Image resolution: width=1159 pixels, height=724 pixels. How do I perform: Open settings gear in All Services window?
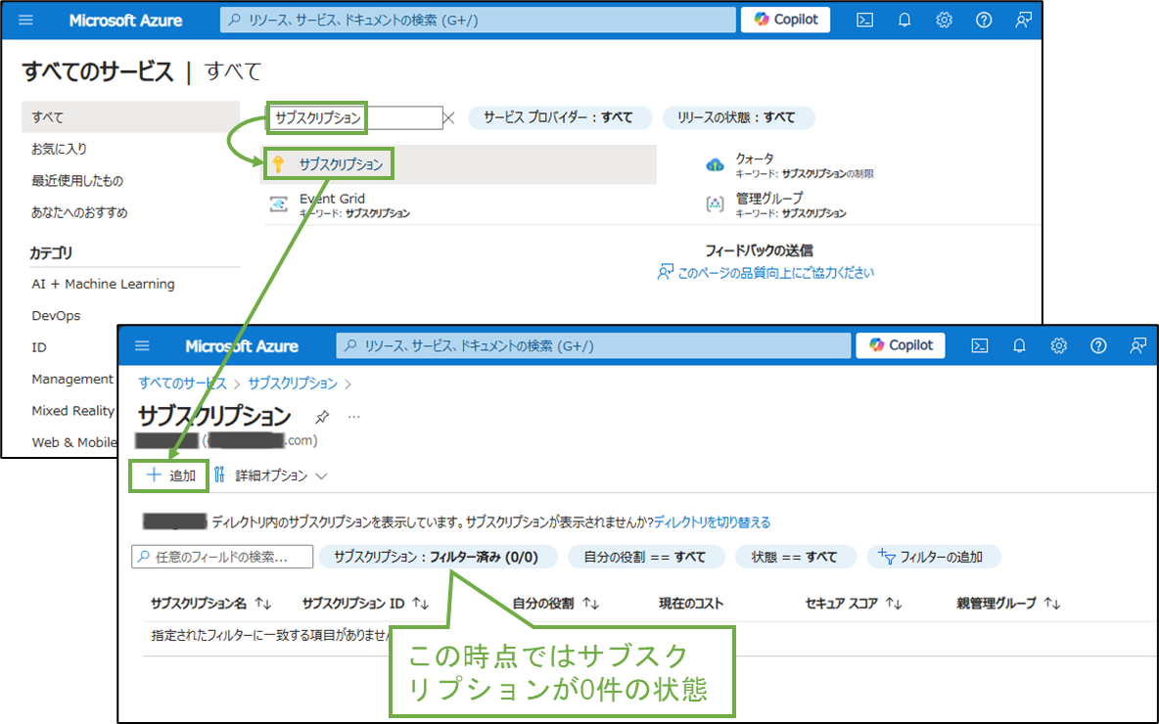click(x=944, y=20)
